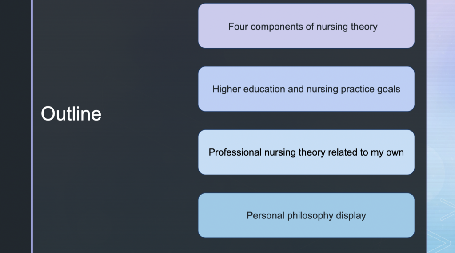Click the word "own" in the third box

pos(395,152)
